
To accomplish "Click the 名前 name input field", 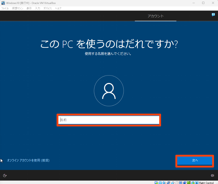I will coord(109,120).
